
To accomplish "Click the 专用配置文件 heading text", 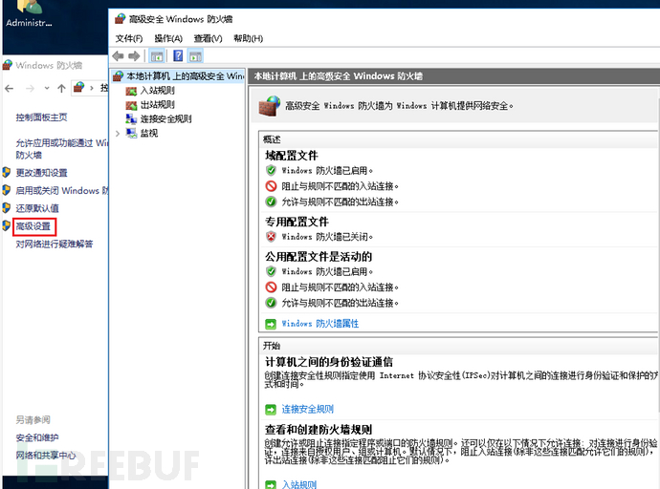I will 297,222.
